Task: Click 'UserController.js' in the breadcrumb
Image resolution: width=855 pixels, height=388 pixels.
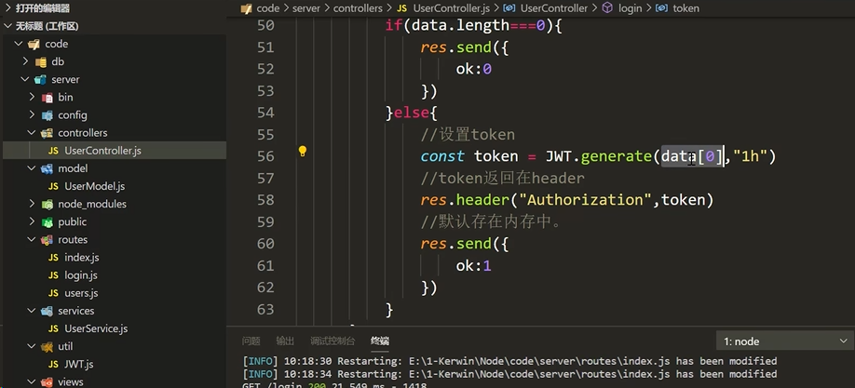Action: [x=452, y=8]
